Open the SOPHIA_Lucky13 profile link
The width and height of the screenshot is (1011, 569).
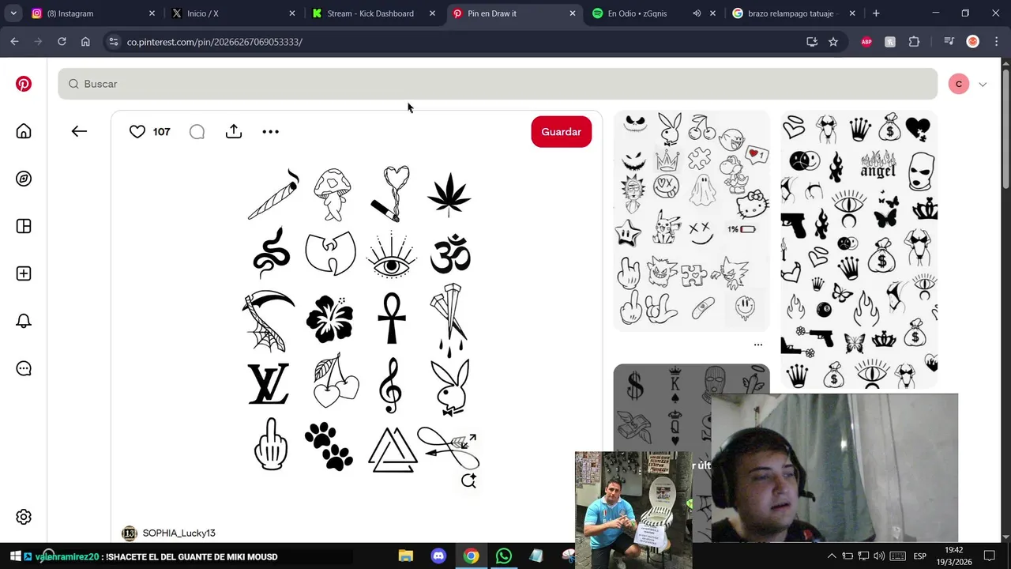pos(179,533)
